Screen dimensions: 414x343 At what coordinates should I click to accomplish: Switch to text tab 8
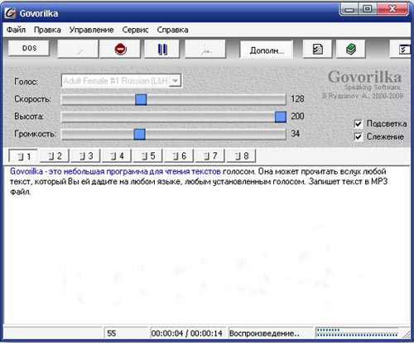click(x=242, y=156)
